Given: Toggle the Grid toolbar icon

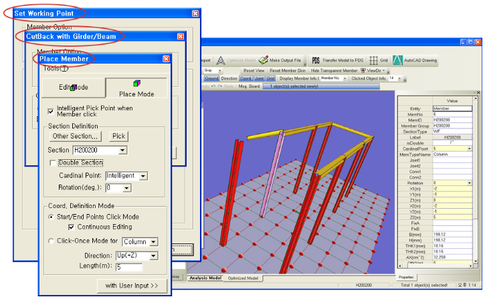Looking at the screenshot, I should click(x=374, y=60).
